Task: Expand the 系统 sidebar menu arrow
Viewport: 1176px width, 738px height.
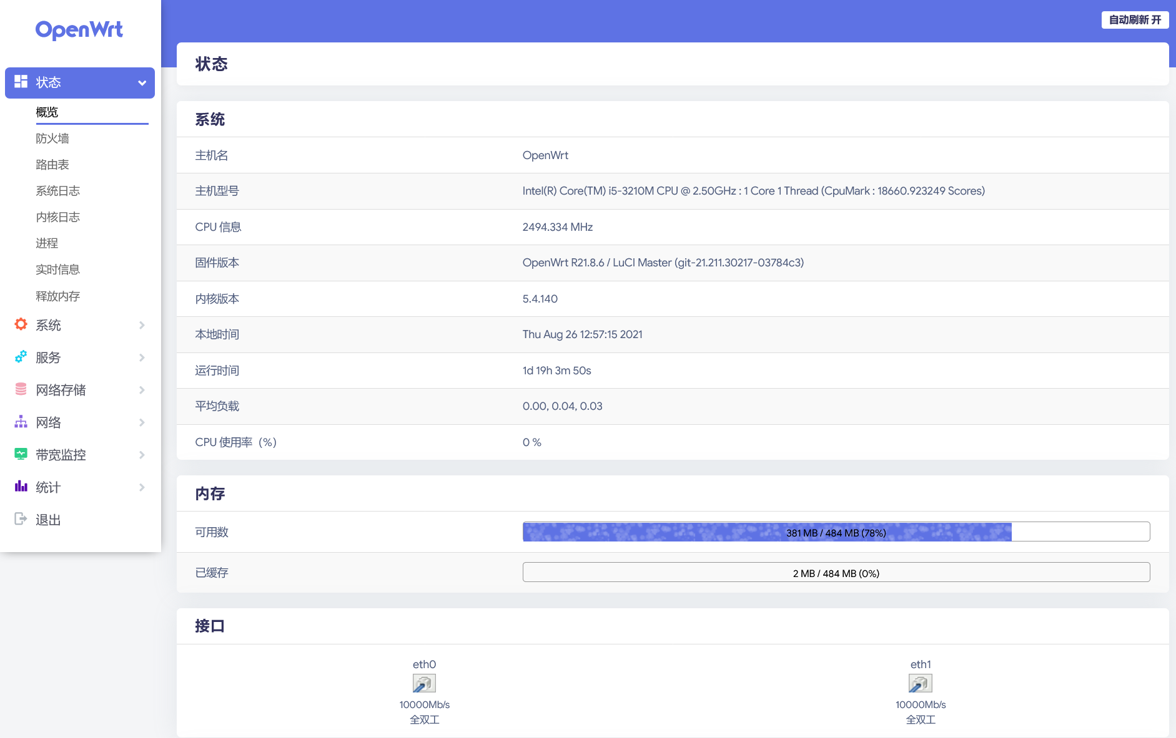Action: 142,325
